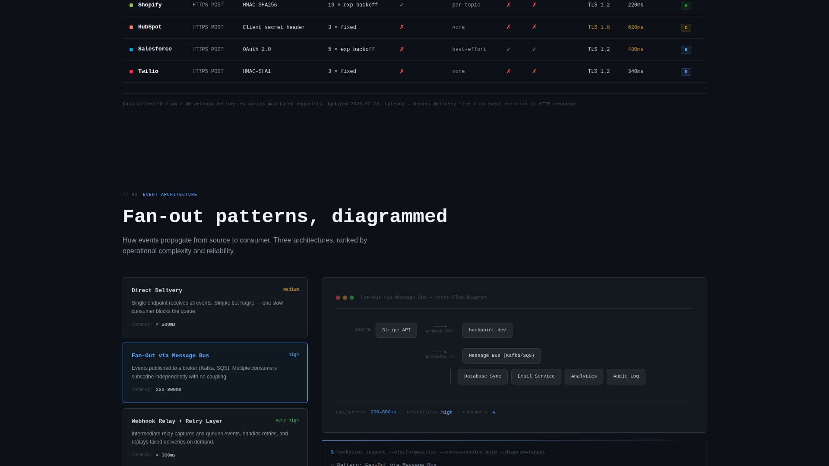Click the red traffic light dot on the diagram window
The height and width of the screenshot is (466, 829).
pyautogui.click(x=338, y=297)
